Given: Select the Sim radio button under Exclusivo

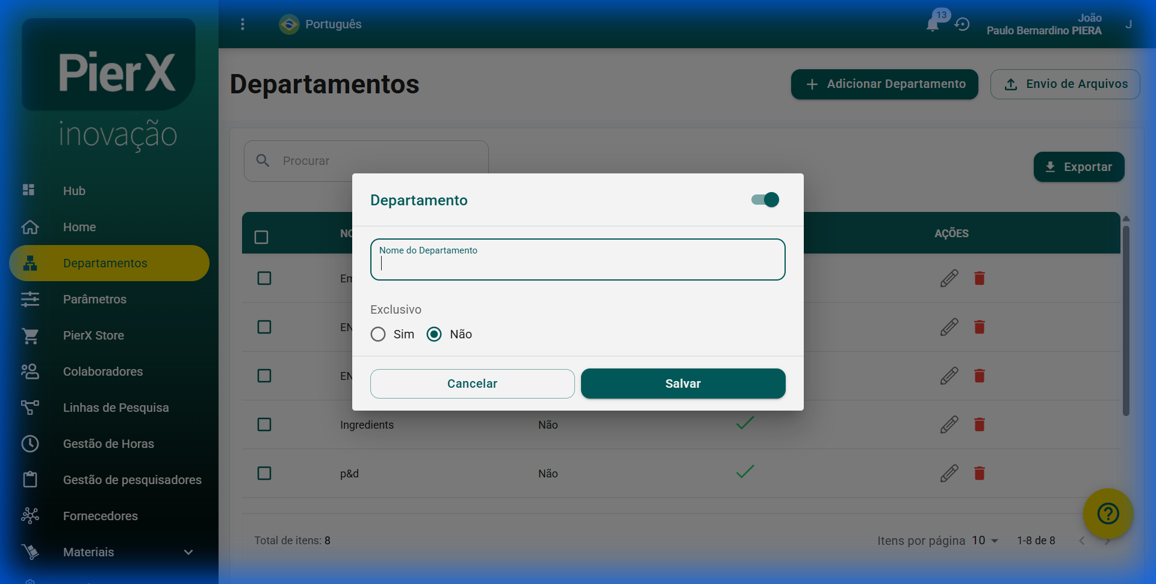Looking at the screenshot, I should point(378,334).
